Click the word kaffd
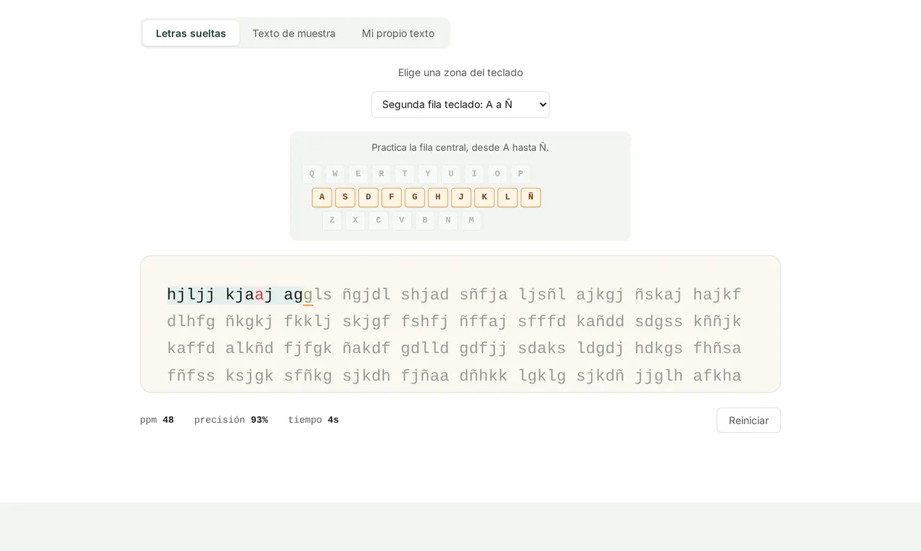921x551 pixels. point(191,349)
